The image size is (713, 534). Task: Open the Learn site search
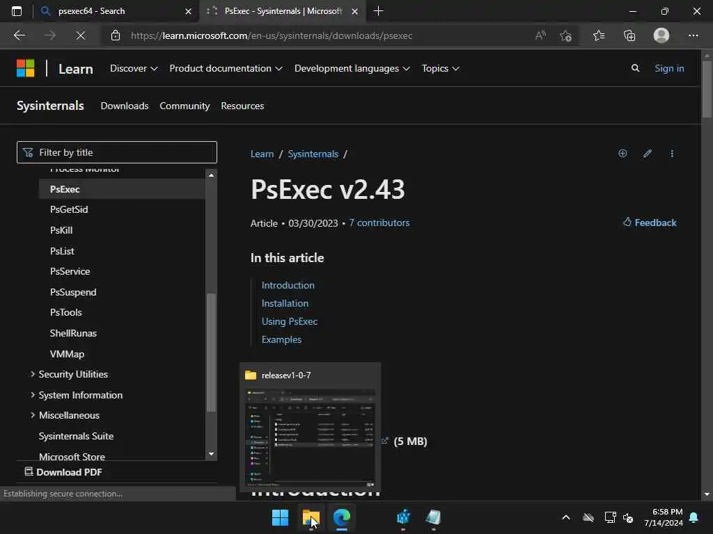pyautogui.click(x=635, y=68)
